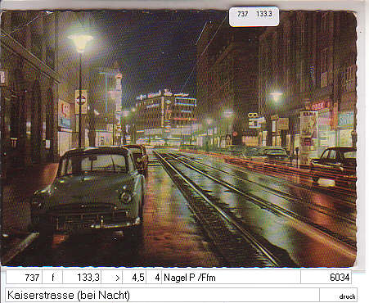Viewport: 369px width, 303px height.
Task: Select the "f" cell in the data row
Action: pos(52,278)
